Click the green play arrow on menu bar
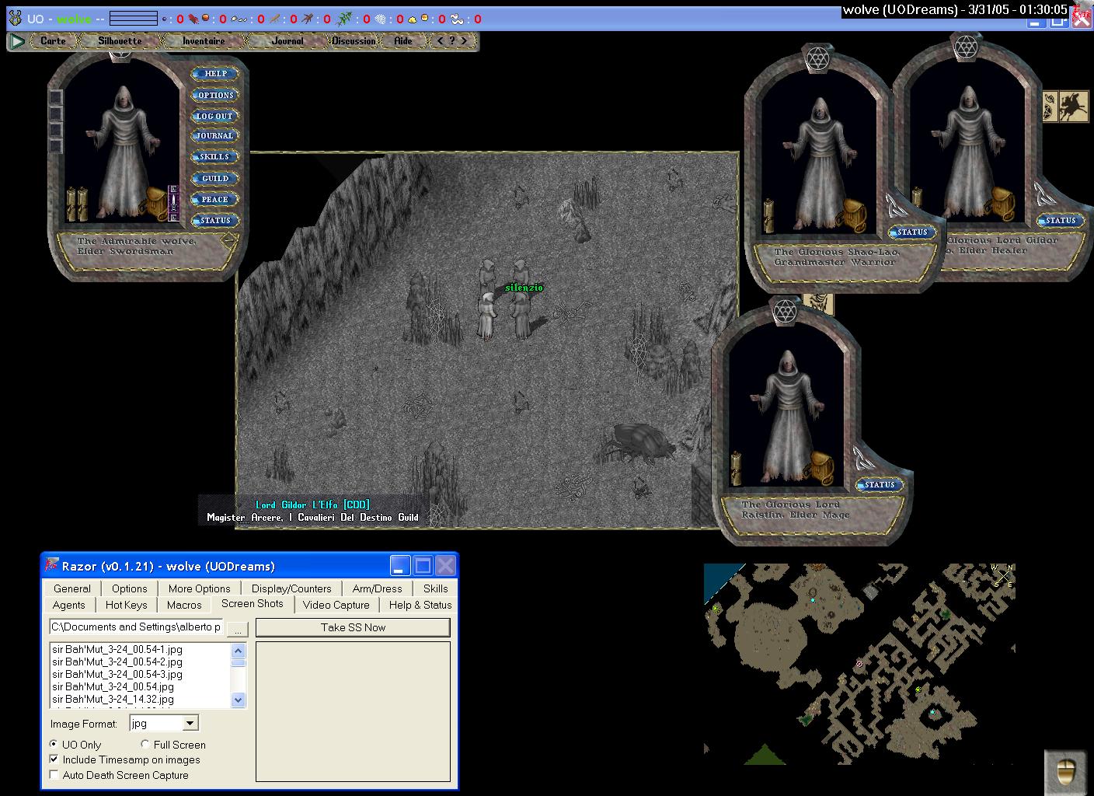The height and width of the screenshot is (796, 1094). click(17, 41)
